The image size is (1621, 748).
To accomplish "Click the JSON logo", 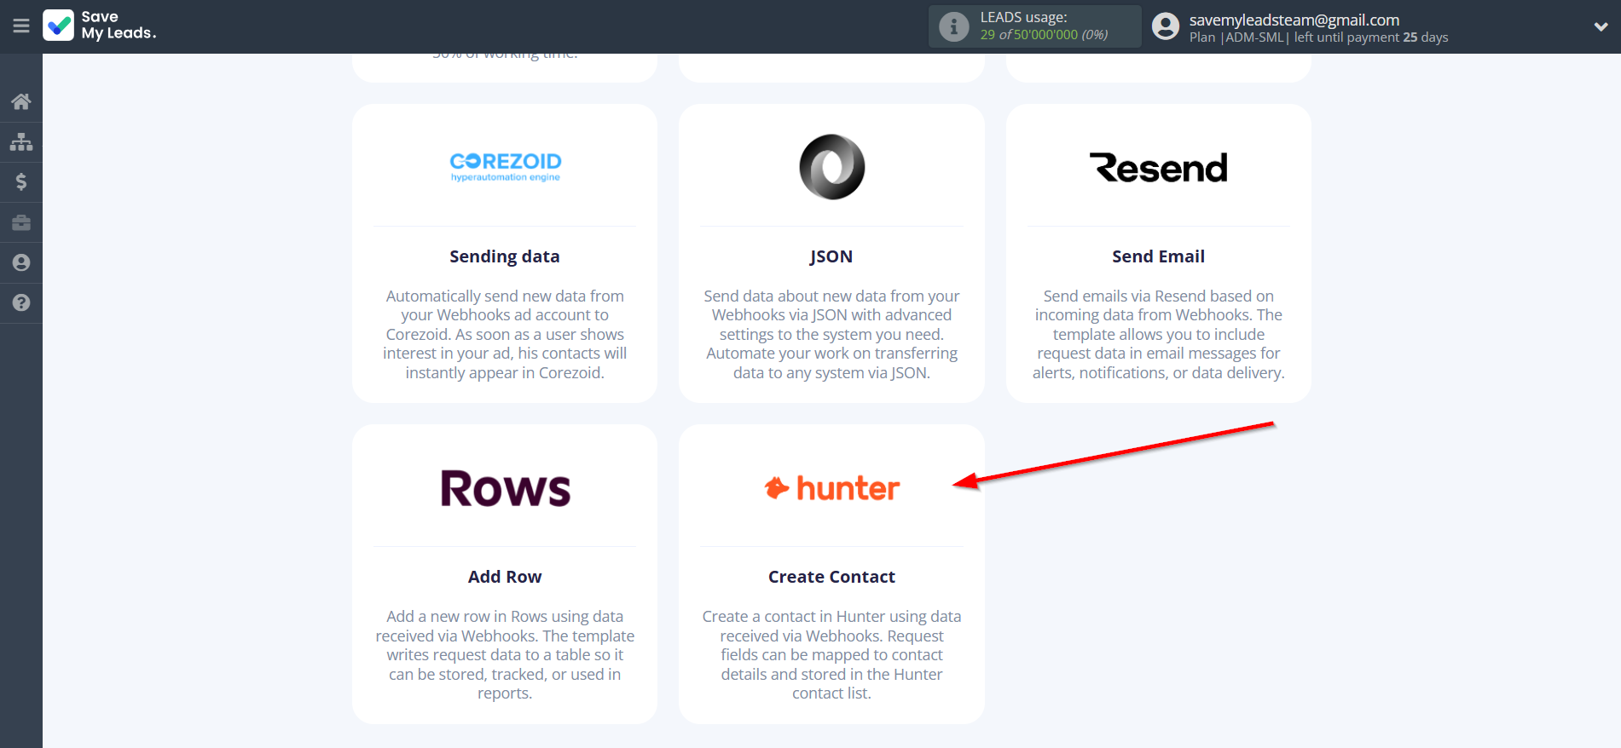I will [x=831, y=167].
